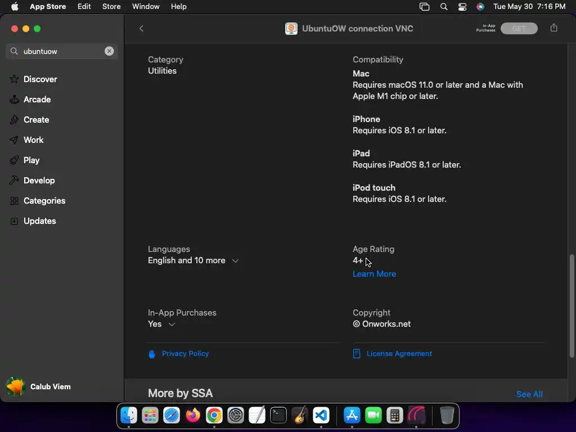Image resolution: width=576 pixels, height=432 pixels.
Task: Click the Privacy Policy hand icon
Action: [152, 354]
